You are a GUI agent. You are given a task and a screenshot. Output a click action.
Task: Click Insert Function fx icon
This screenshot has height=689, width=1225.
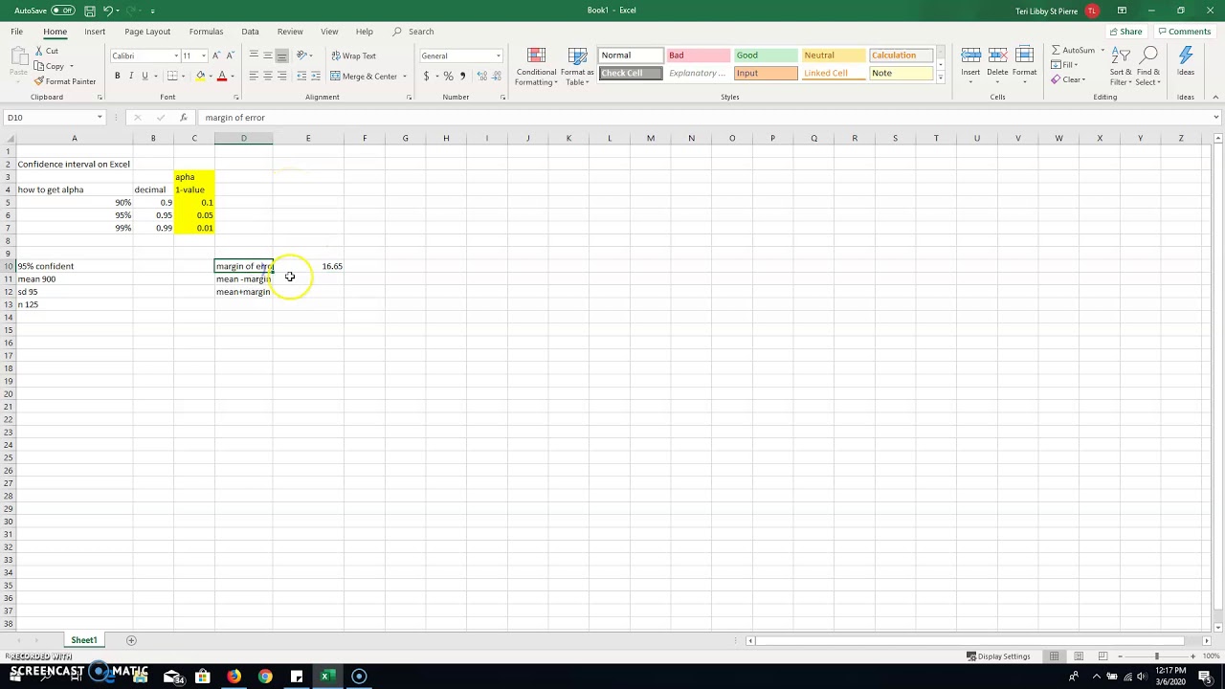click(183, 118)
